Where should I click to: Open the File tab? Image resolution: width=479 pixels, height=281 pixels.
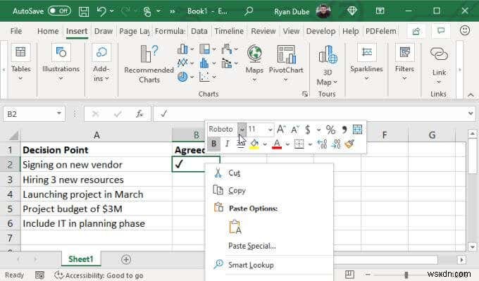16,31
